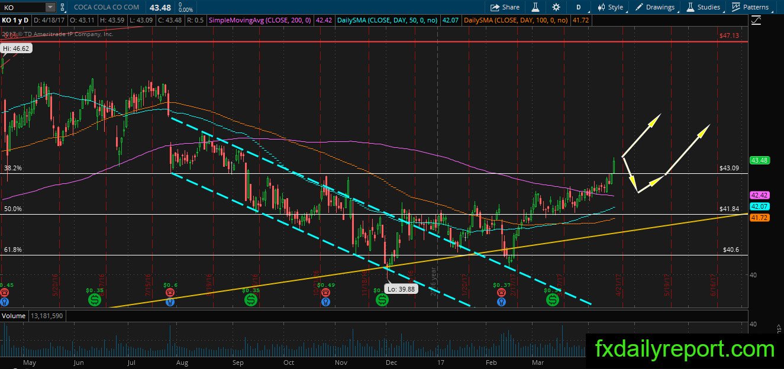
Task: Open chart settings with the gear icon
Action: pyautogui.click(x=556, y=7)
